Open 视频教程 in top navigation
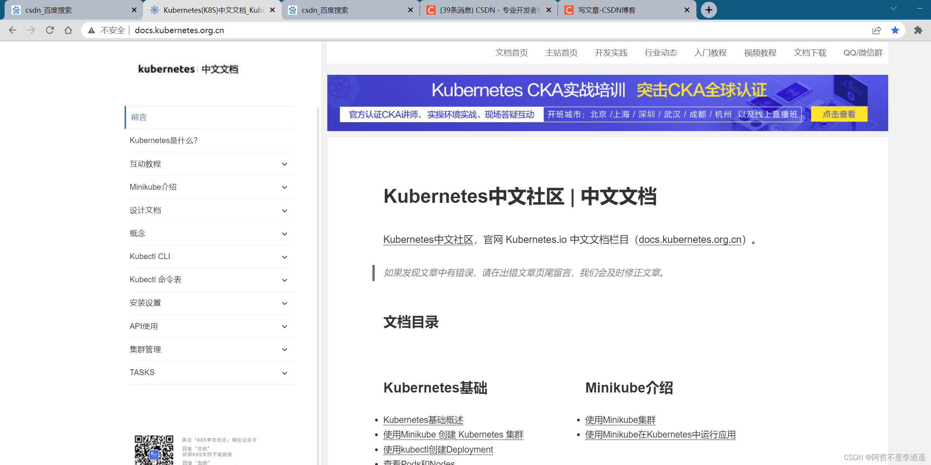 760,53
